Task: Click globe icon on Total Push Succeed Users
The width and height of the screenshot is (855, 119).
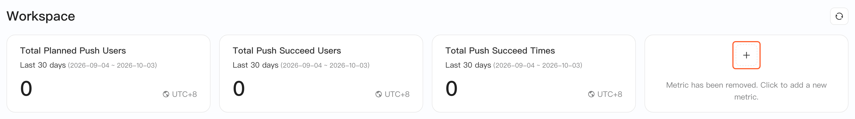Action: click(378, 94)
